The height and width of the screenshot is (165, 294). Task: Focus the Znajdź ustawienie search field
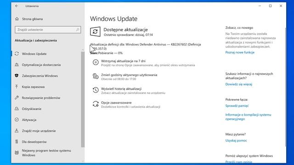[x=48, y=29]
